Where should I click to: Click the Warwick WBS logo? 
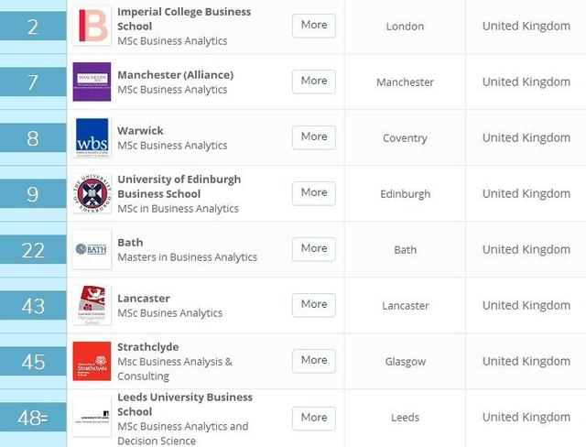(x=92, y=137)
